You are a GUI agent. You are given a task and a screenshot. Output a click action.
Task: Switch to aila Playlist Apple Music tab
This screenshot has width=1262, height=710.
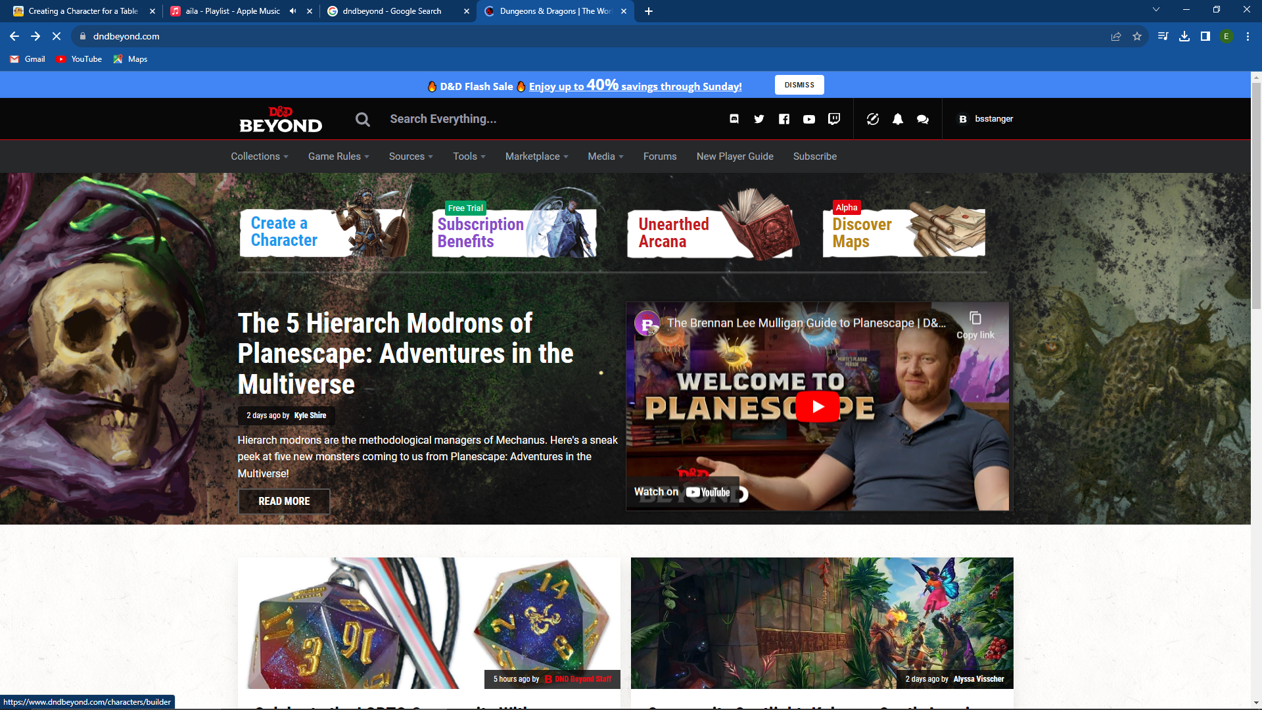click(x=233, y=11)
